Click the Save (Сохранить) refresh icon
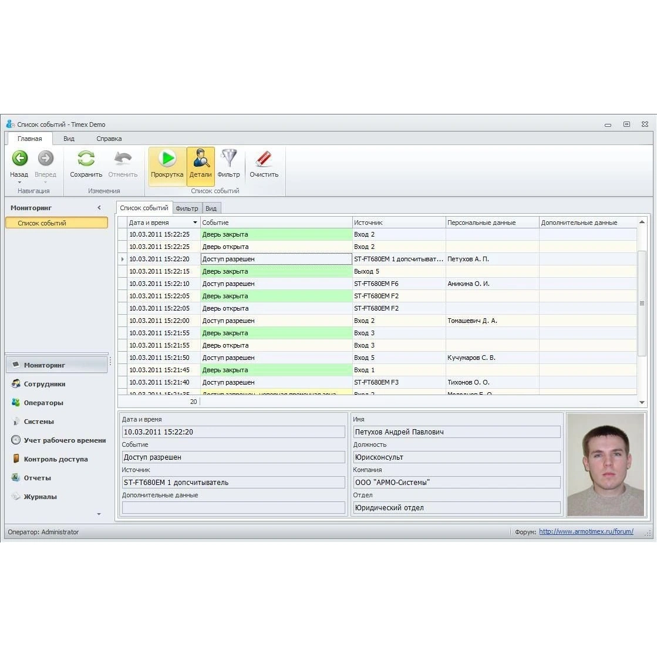657x657 pixels. pos(86,159)
